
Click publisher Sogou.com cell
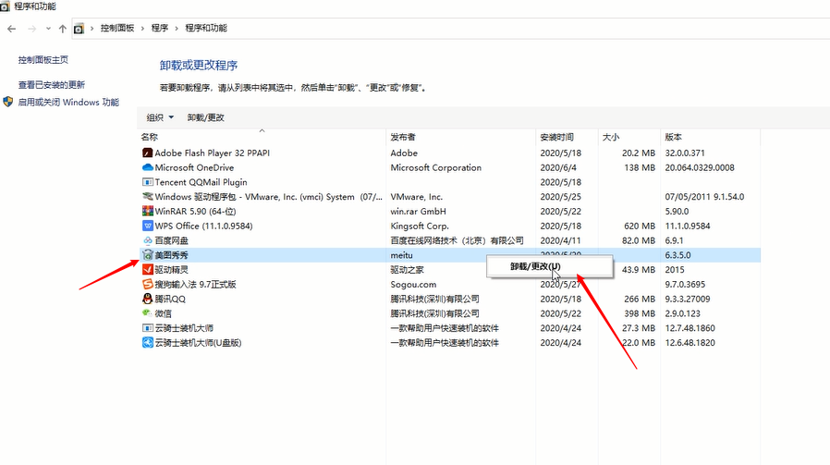coord(413,285)
